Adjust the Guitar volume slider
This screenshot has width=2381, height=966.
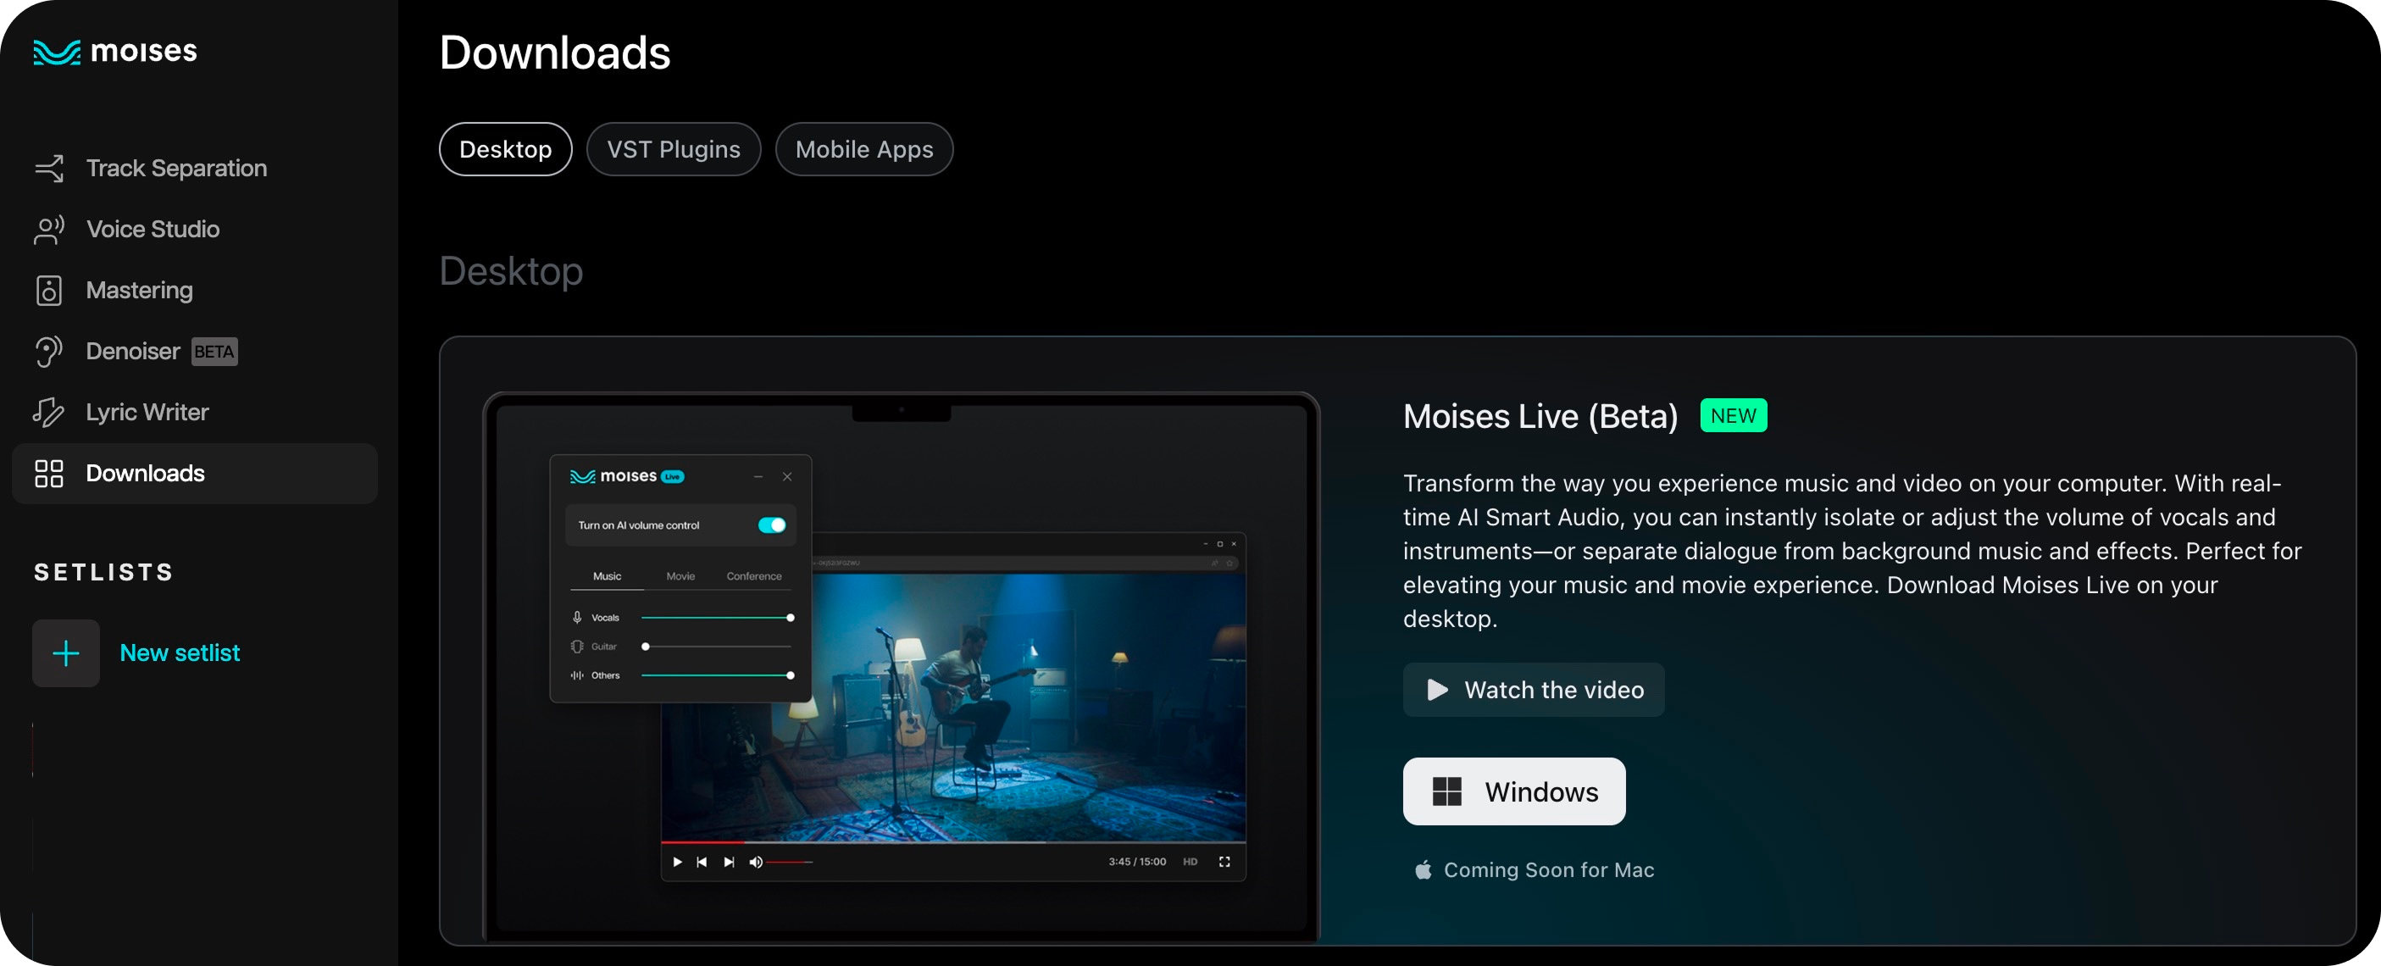[x=645, y=647]
